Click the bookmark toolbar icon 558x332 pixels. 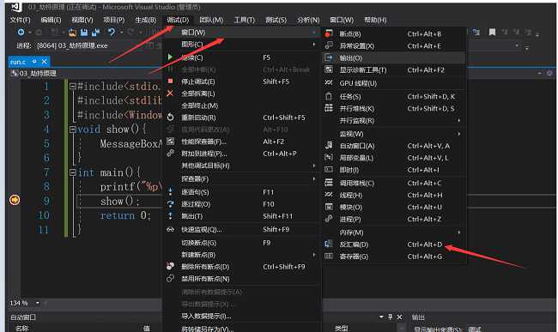[x=492, y=33]
